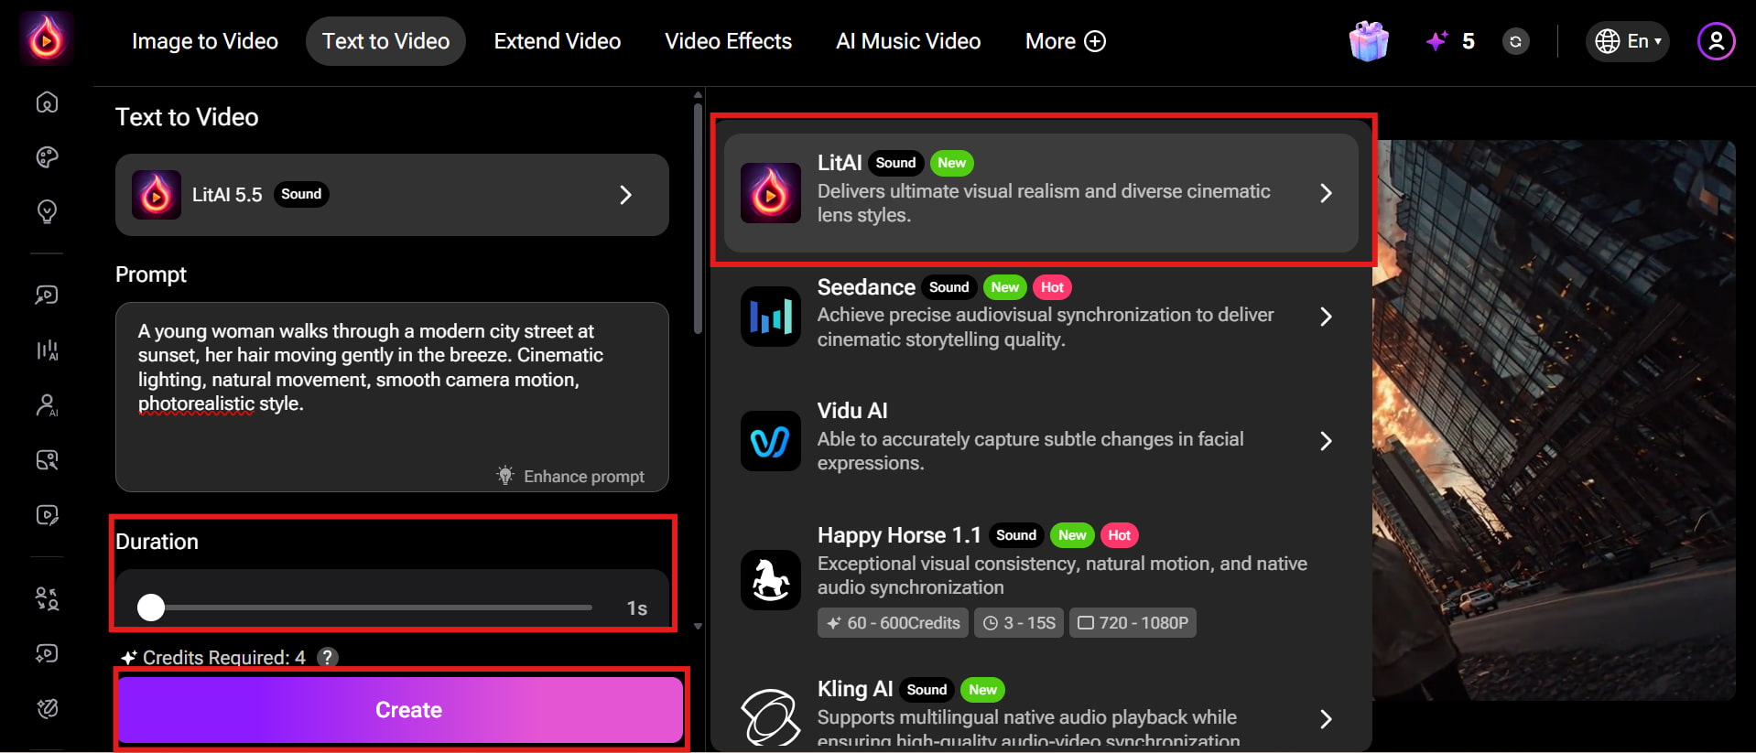Image resolution: width=1756 pixels, height=753 pixels.
Task: Click the Create button
Action: pos(400,710)
